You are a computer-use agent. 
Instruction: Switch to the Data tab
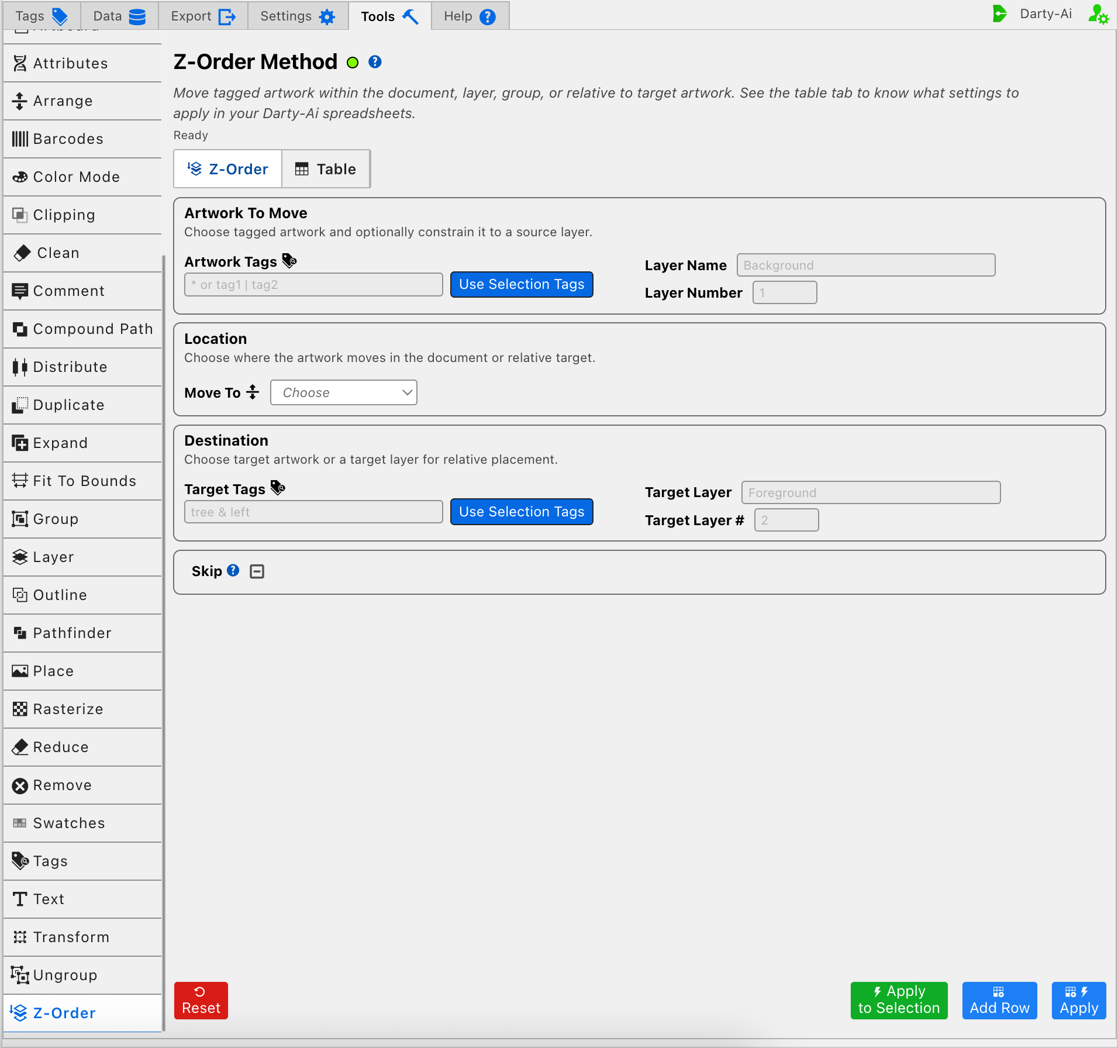[x=119, y=16]
